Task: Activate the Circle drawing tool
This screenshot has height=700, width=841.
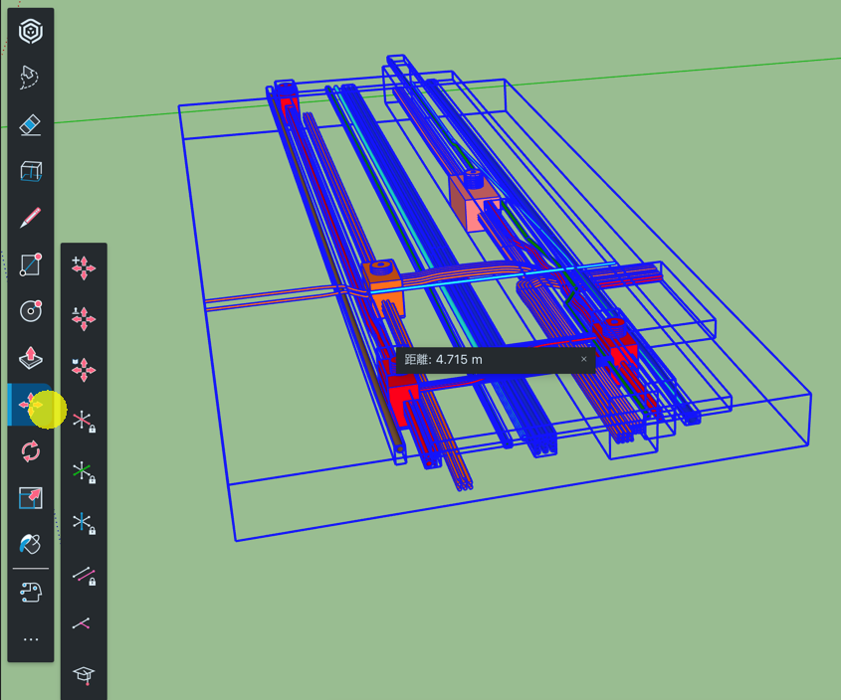Action: click(31, 311)
